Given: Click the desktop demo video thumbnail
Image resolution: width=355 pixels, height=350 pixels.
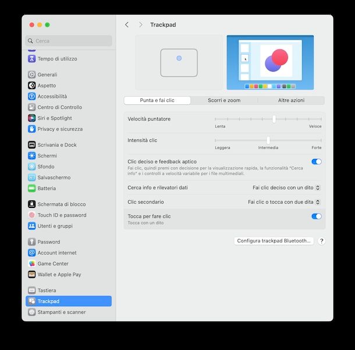Looking at the screenshot, I should [x=270, y=62].
